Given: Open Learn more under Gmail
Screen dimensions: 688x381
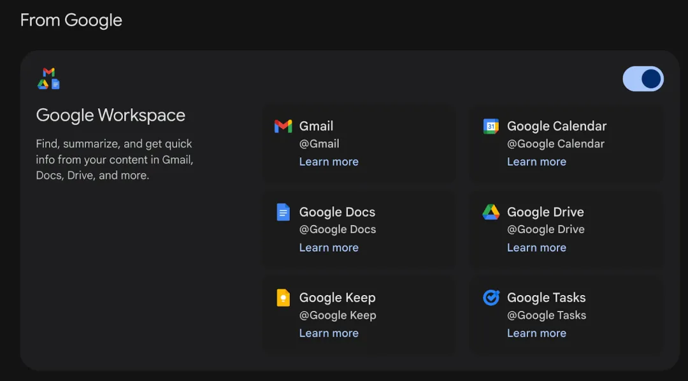Looking at the screenshot, I should pos(329,162).
